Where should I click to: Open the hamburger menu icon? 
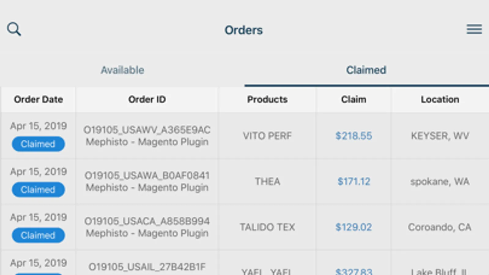pyautogui.click(x=474, y=29)
